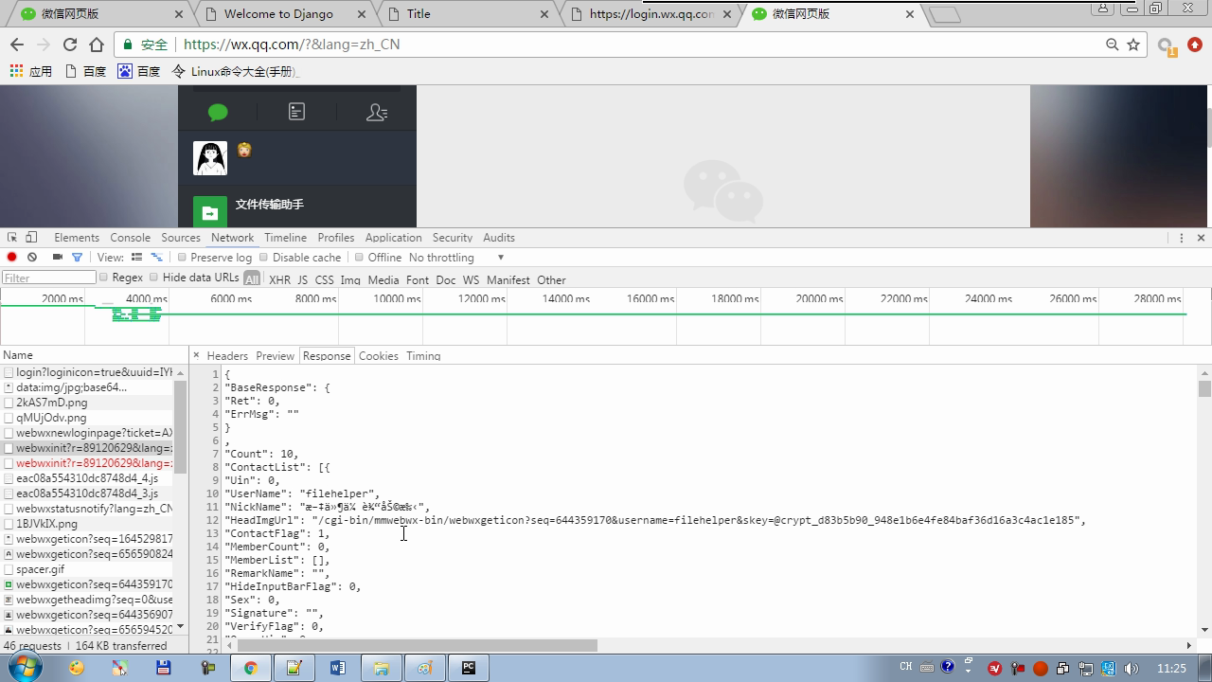The image size is (1212, 682).
Task: Click the request list vertical scrollbar
Action: pyautogui.click(x=180, y=429)
